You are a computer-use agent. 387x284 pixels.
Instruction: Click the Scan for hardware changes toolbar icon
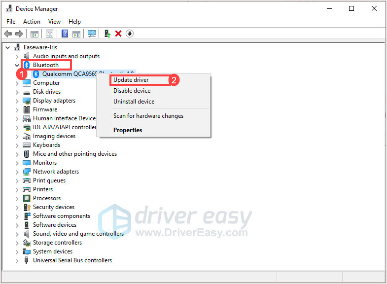click(92, 34)
